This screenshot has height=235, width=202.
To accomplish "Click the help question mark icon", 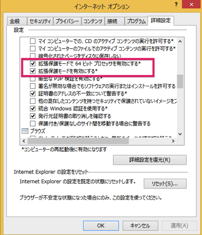I will (176, 5).
